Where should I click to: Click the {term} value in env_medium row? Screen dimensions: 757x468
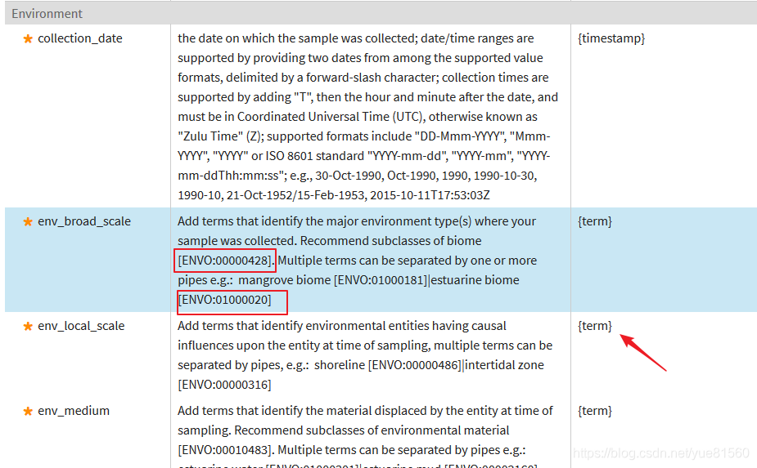pos(595,411)
